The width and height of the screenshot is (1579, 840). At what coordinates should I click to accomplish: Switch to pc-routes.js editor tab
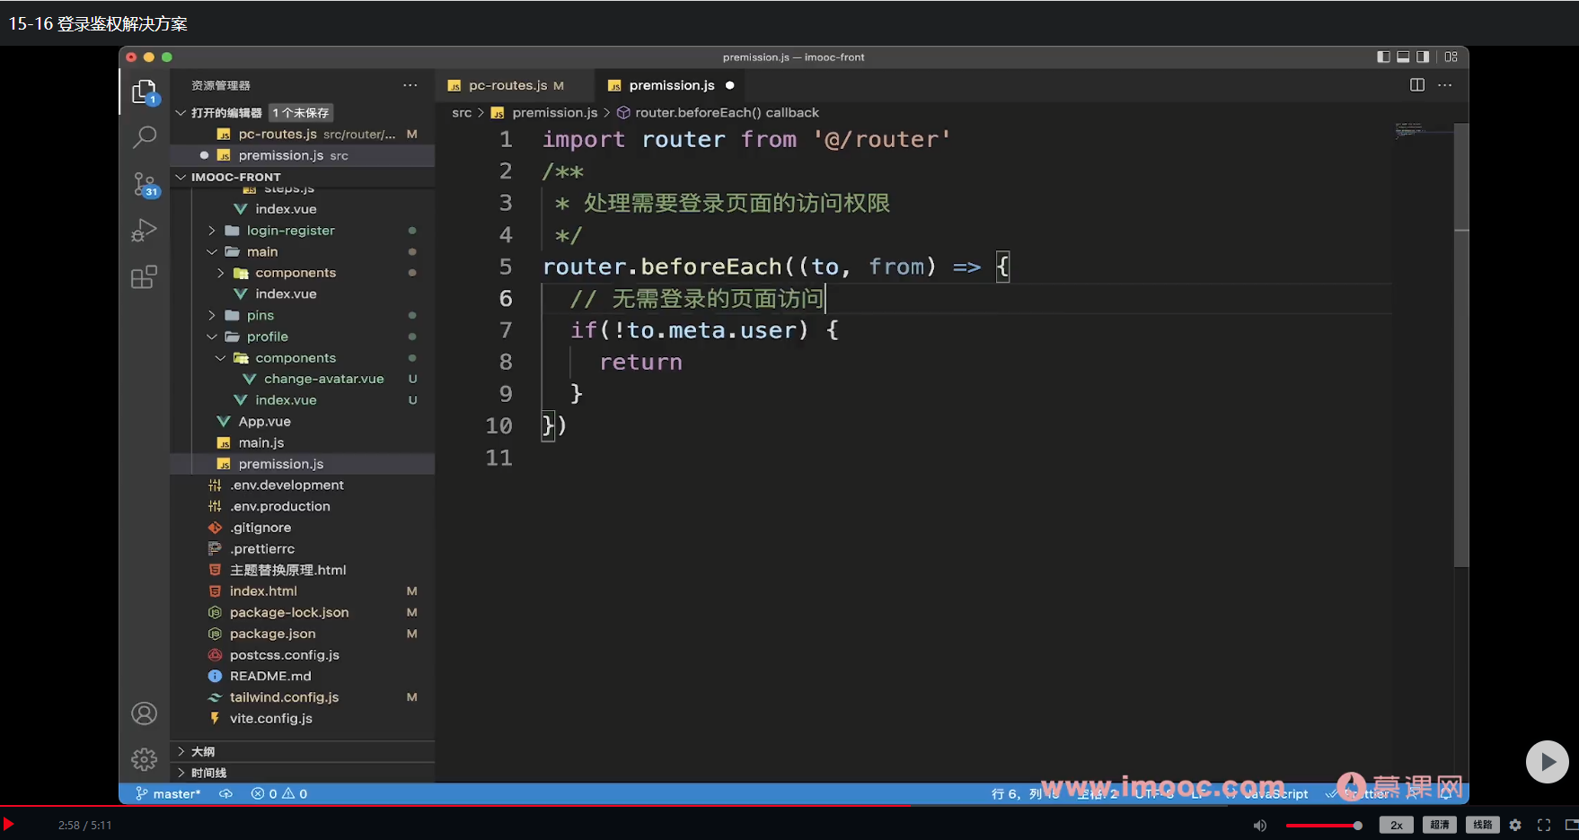515,85
